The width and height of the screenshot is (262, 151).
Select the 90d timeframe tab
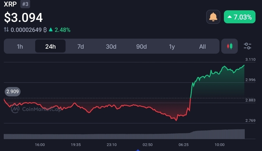tap(141, 46)
